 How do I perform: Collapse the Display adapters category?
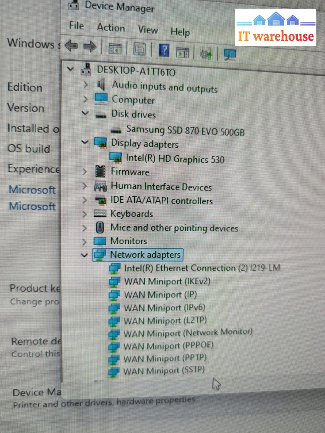point(84,142)
